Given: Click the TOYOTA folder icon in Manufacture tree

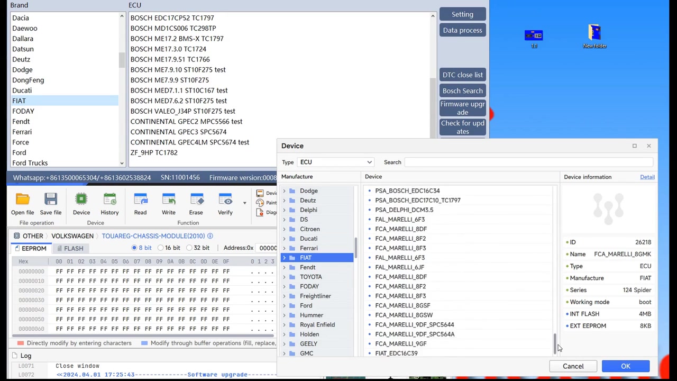Looking at the screenshot, I should coord(292,277).
